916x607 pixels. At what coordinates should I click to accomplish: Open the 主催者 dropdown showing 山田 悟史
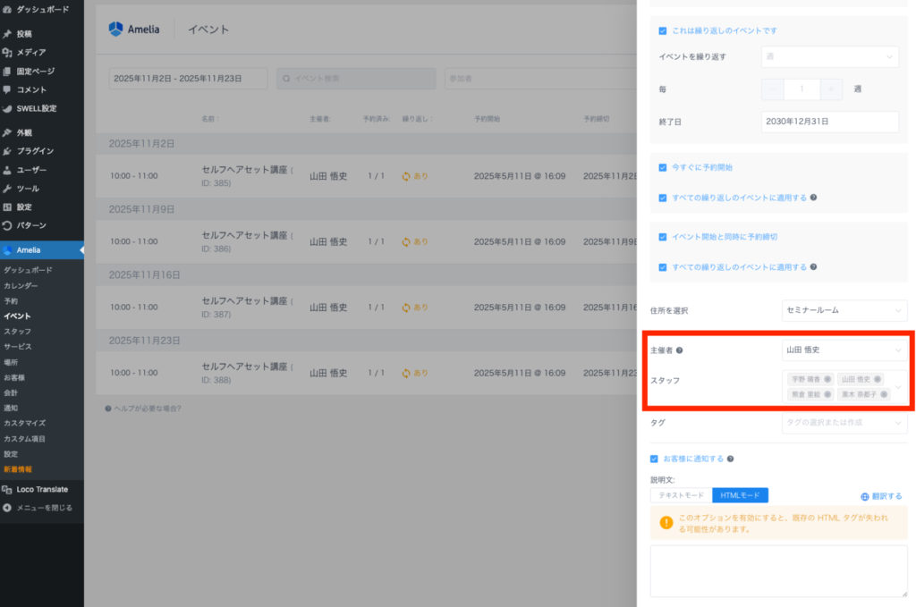pos(844,350)
